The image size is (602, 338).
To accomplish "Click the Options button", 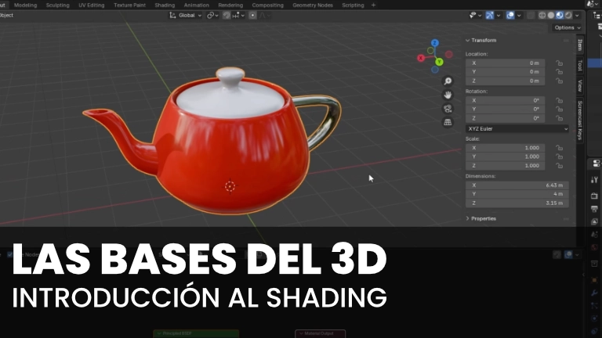I will point(567,27).
